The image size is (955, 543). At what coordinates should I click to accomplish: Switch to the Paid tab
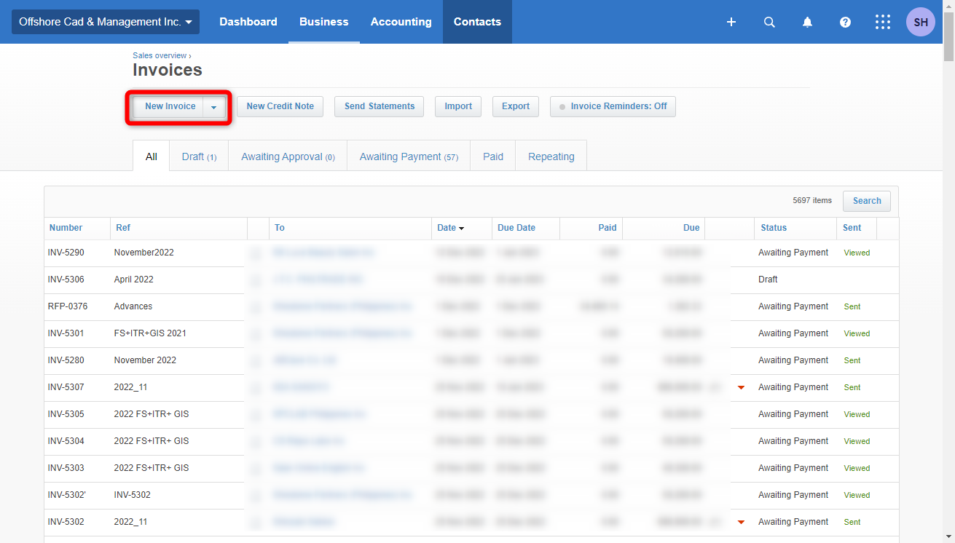[x=493, y=156]
